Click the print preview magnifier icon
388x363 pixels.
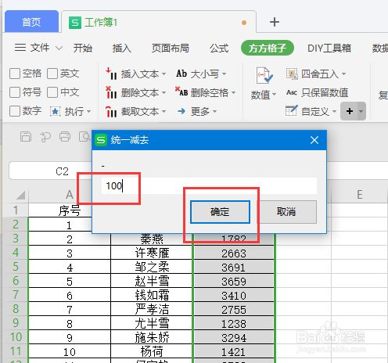click(84, 137)
